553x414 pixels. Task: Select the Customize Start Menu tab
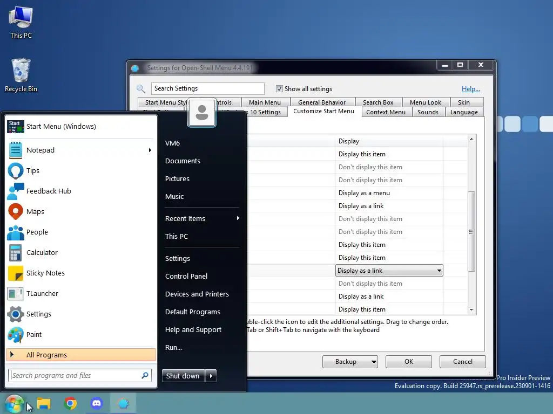[323, 111]
